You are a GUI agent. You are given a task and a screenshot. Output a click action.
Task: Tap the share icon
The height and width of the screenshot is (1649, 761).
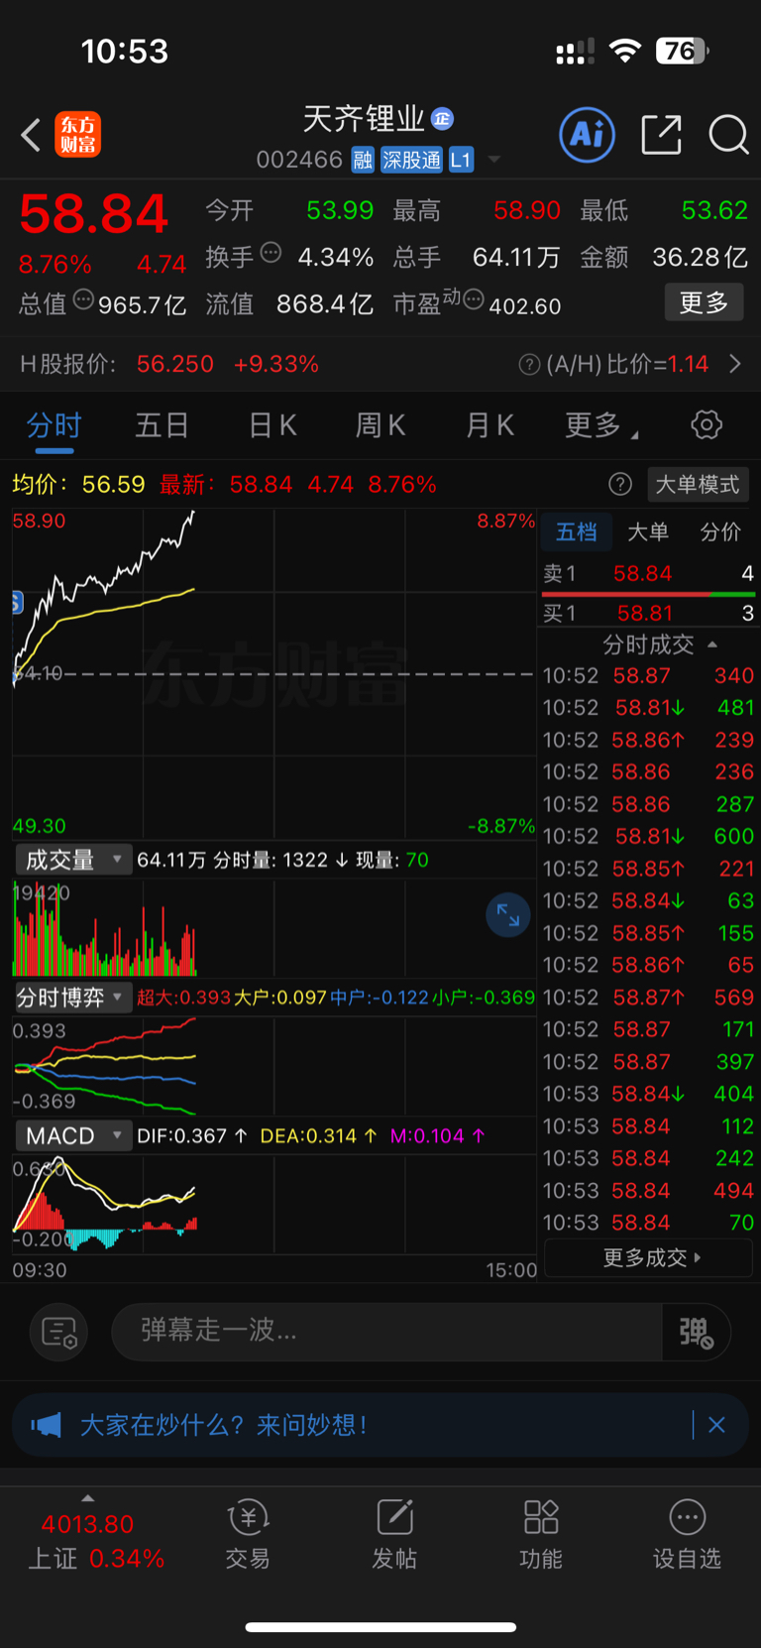point(661,134)
